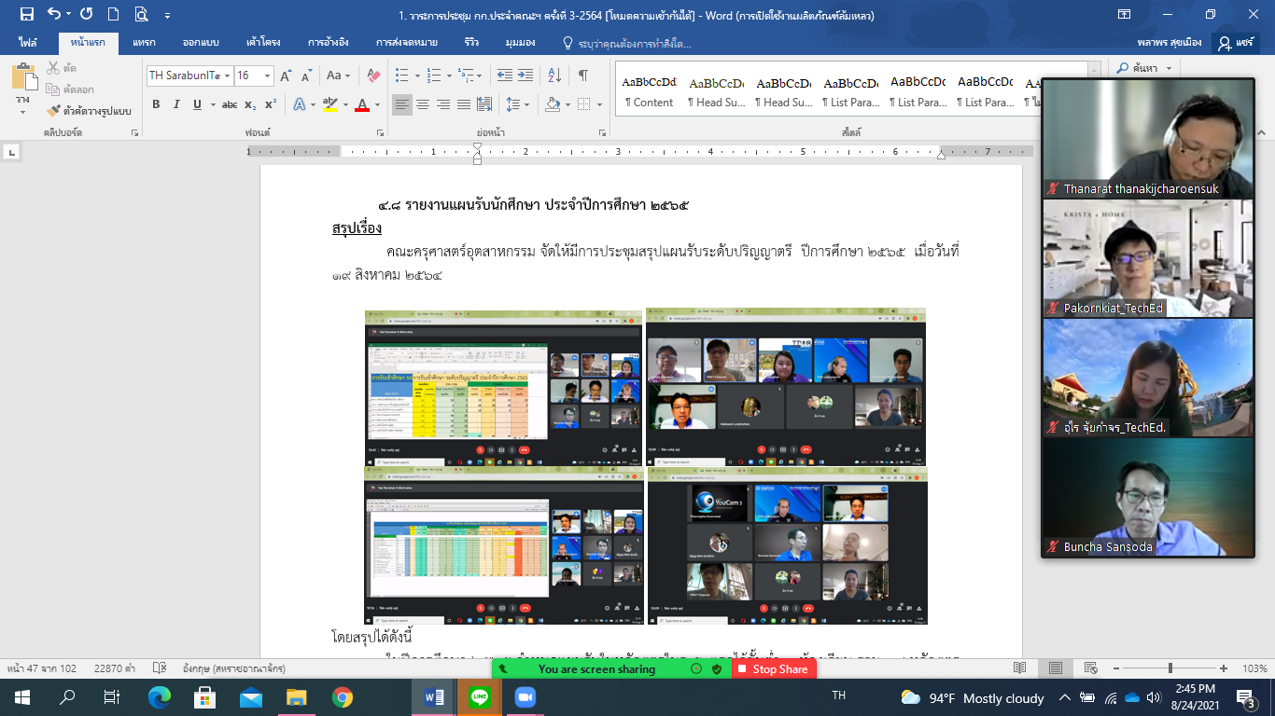This screenshot has height=716, width=1275.
Task: Open the Change Case Aa dropdown
Action: point(338,76)
